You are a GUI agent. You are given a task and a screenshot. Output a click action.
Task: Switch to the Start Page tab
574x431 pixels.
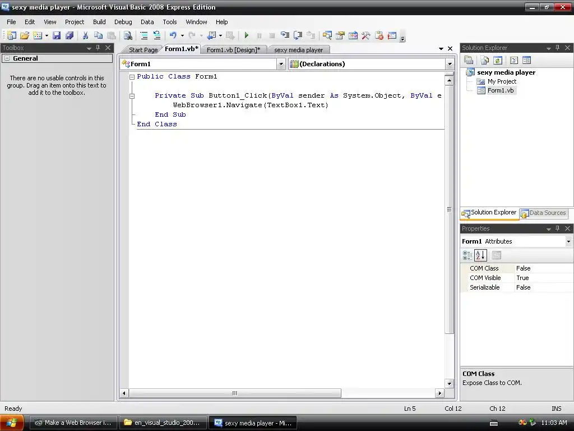143,50
